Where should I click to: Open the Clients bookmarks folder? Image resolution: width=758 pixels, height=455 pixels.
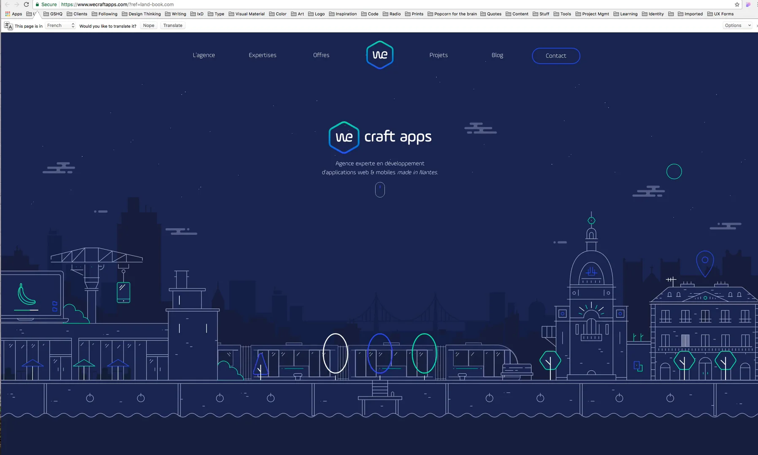[77, 14]
